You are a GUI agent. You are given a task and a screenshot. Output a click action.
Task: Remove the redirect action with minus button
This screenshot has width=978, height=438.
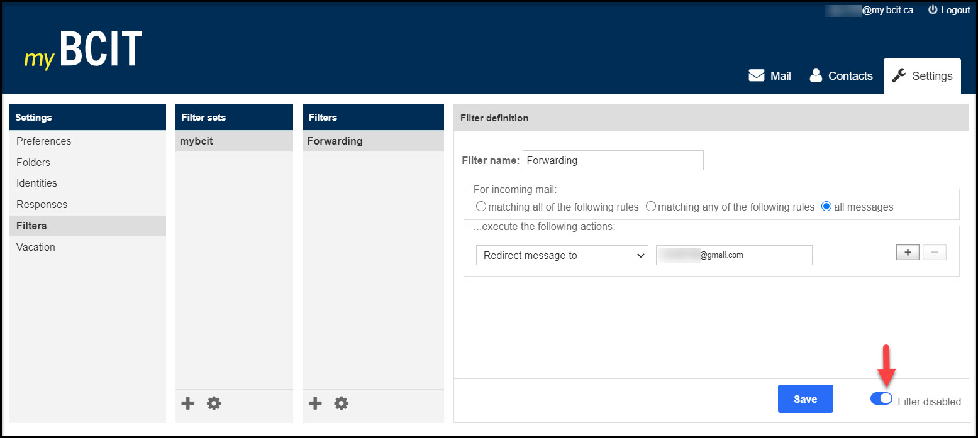pyautogui.click(x=935, y=252)
